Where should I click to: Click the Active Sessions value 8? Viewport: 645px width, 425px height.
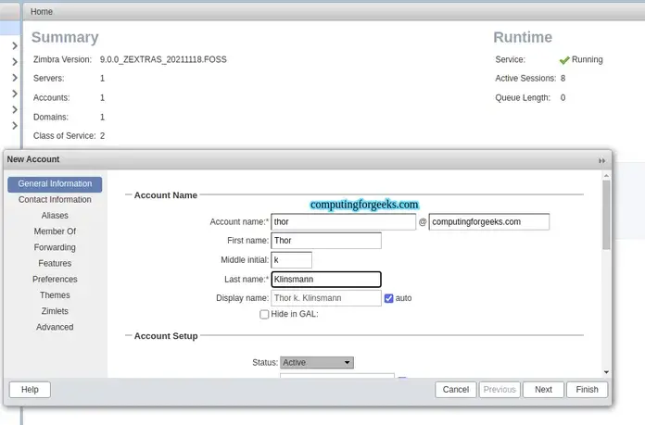pyautogui.click(x=563, y=78)
